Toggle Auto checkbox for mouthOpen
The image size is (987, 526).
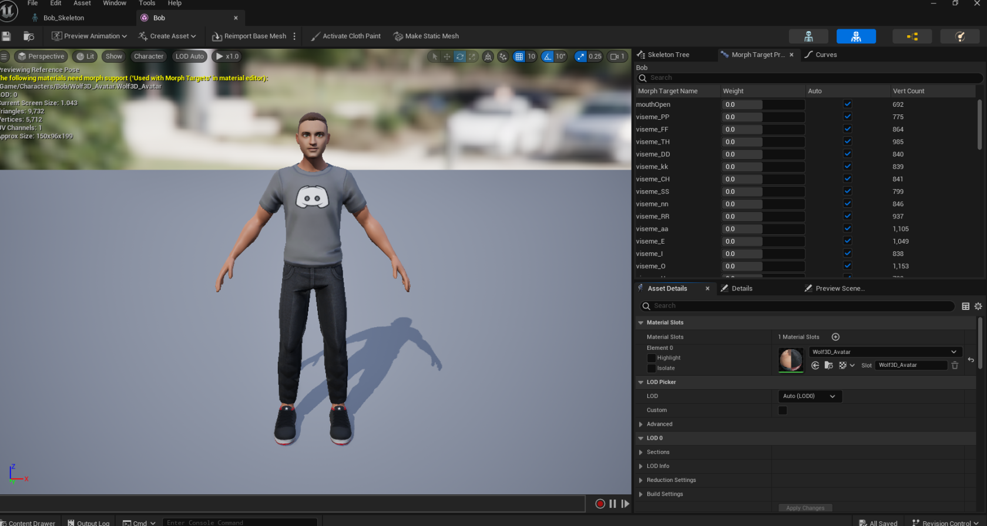point(847,104)
